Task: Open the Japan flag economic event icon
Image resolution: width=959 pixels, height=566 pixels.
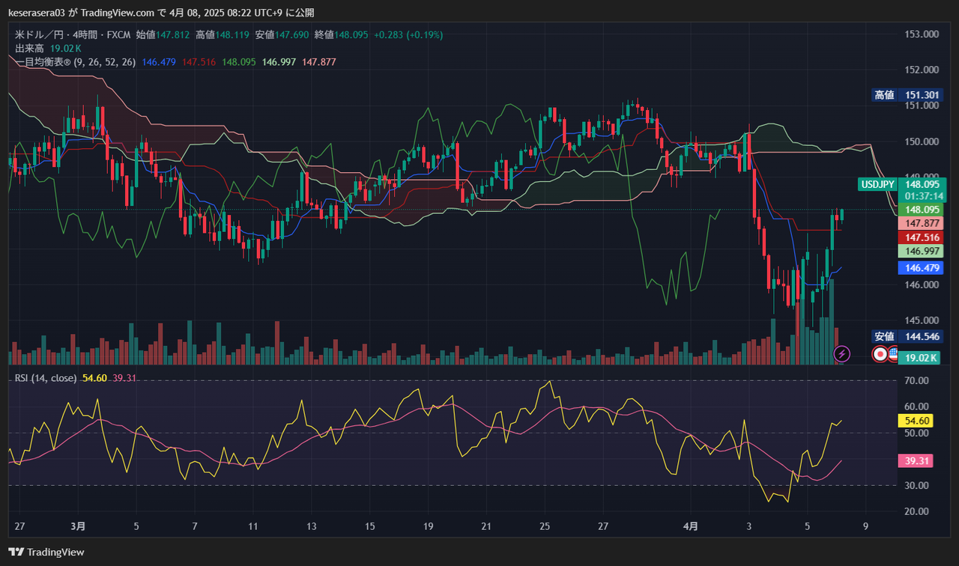Action: [x=880, y=354]
